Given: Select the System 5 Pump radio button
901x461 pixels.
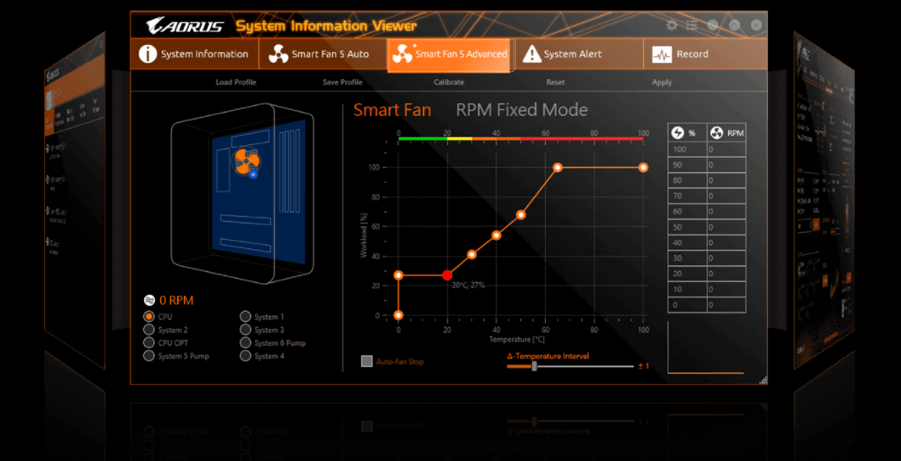Looking at the screenshot, I should click(149, 356).
